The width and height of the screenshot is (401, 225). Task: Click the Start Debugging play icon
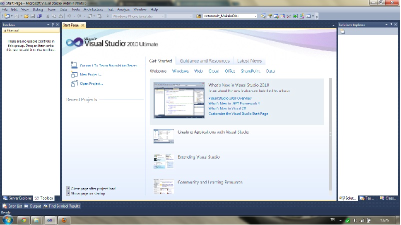pyautogui.click(x=107, y=16)
